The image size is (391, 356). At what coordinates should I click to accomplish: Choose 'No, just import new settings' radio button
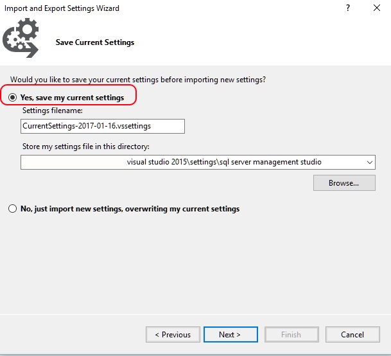(13, 209)
